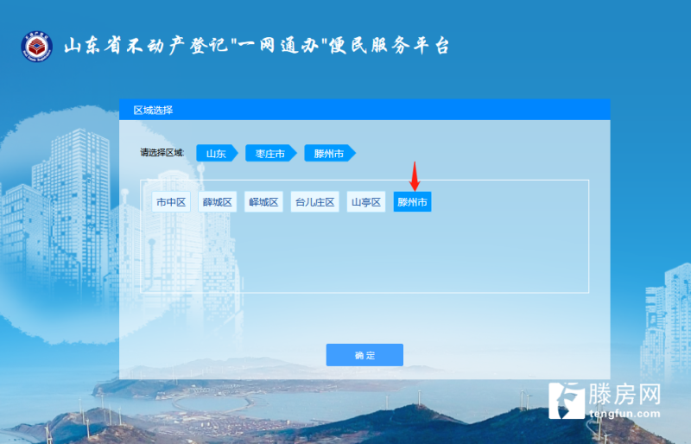691x444 pixels.
Task: Select the highlighted 滕州市 option in district list
Action: point(412,202)
